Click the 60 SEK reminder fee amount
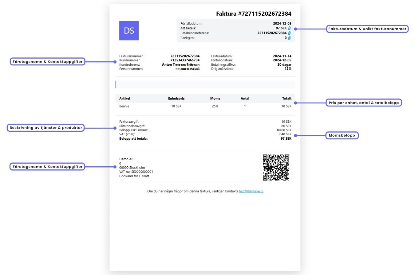 (286, 126)
